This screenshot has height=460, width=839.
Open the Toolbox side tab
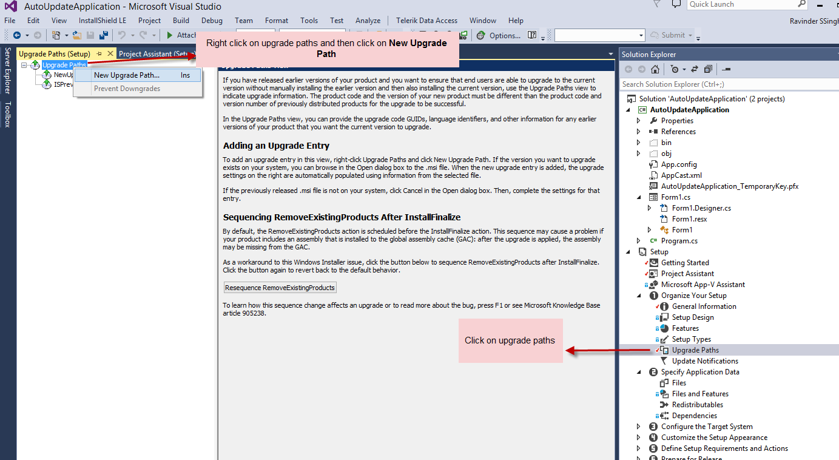(8, 114)
